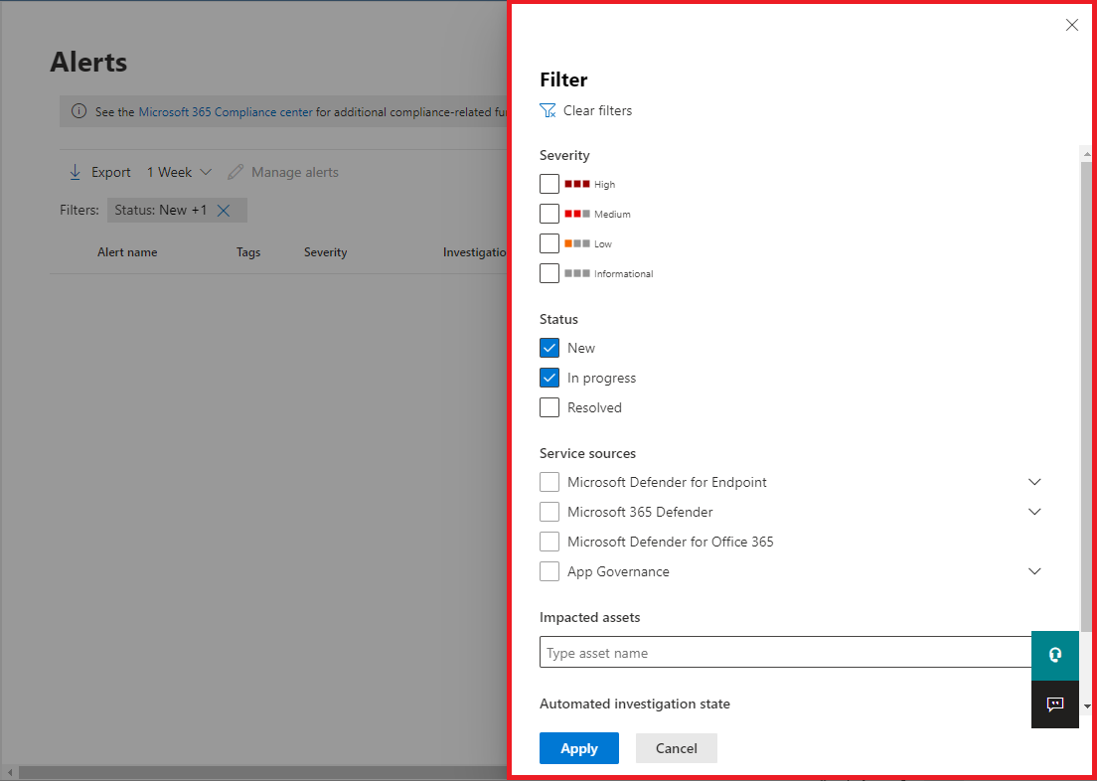Expand Microsoft Defender for Endpoint chevron
This screenshot has height=781, width=1097.
click(1034, 482)
